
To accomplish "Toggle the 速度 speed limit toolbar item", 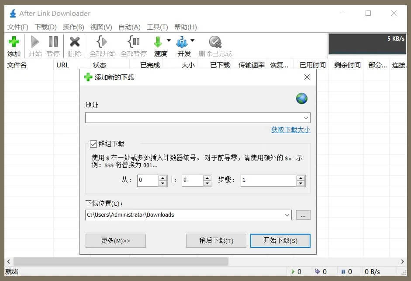I will [158, 42].
